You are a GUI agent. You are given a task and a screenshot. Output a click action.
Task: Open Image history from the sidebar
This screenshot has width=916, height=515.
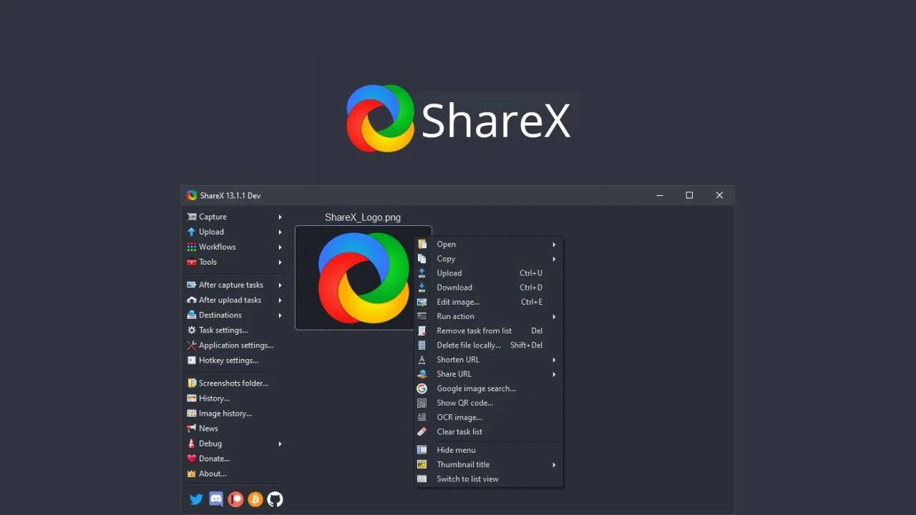coord(224,413)
